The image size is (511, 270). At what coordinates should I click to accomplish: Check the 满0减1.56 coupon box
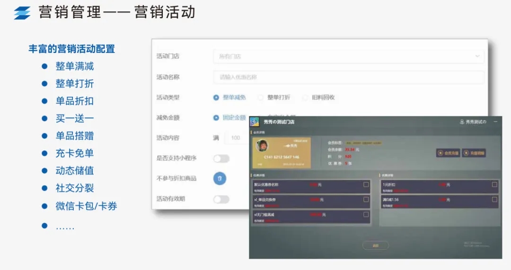pyautogui.click(x=494, y=200)
